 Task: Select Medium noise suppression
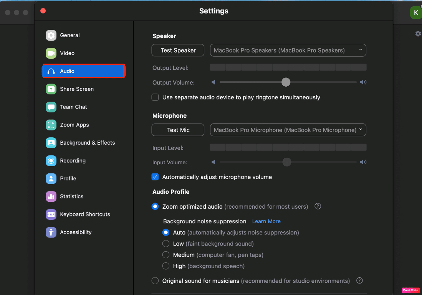[166, 255]
